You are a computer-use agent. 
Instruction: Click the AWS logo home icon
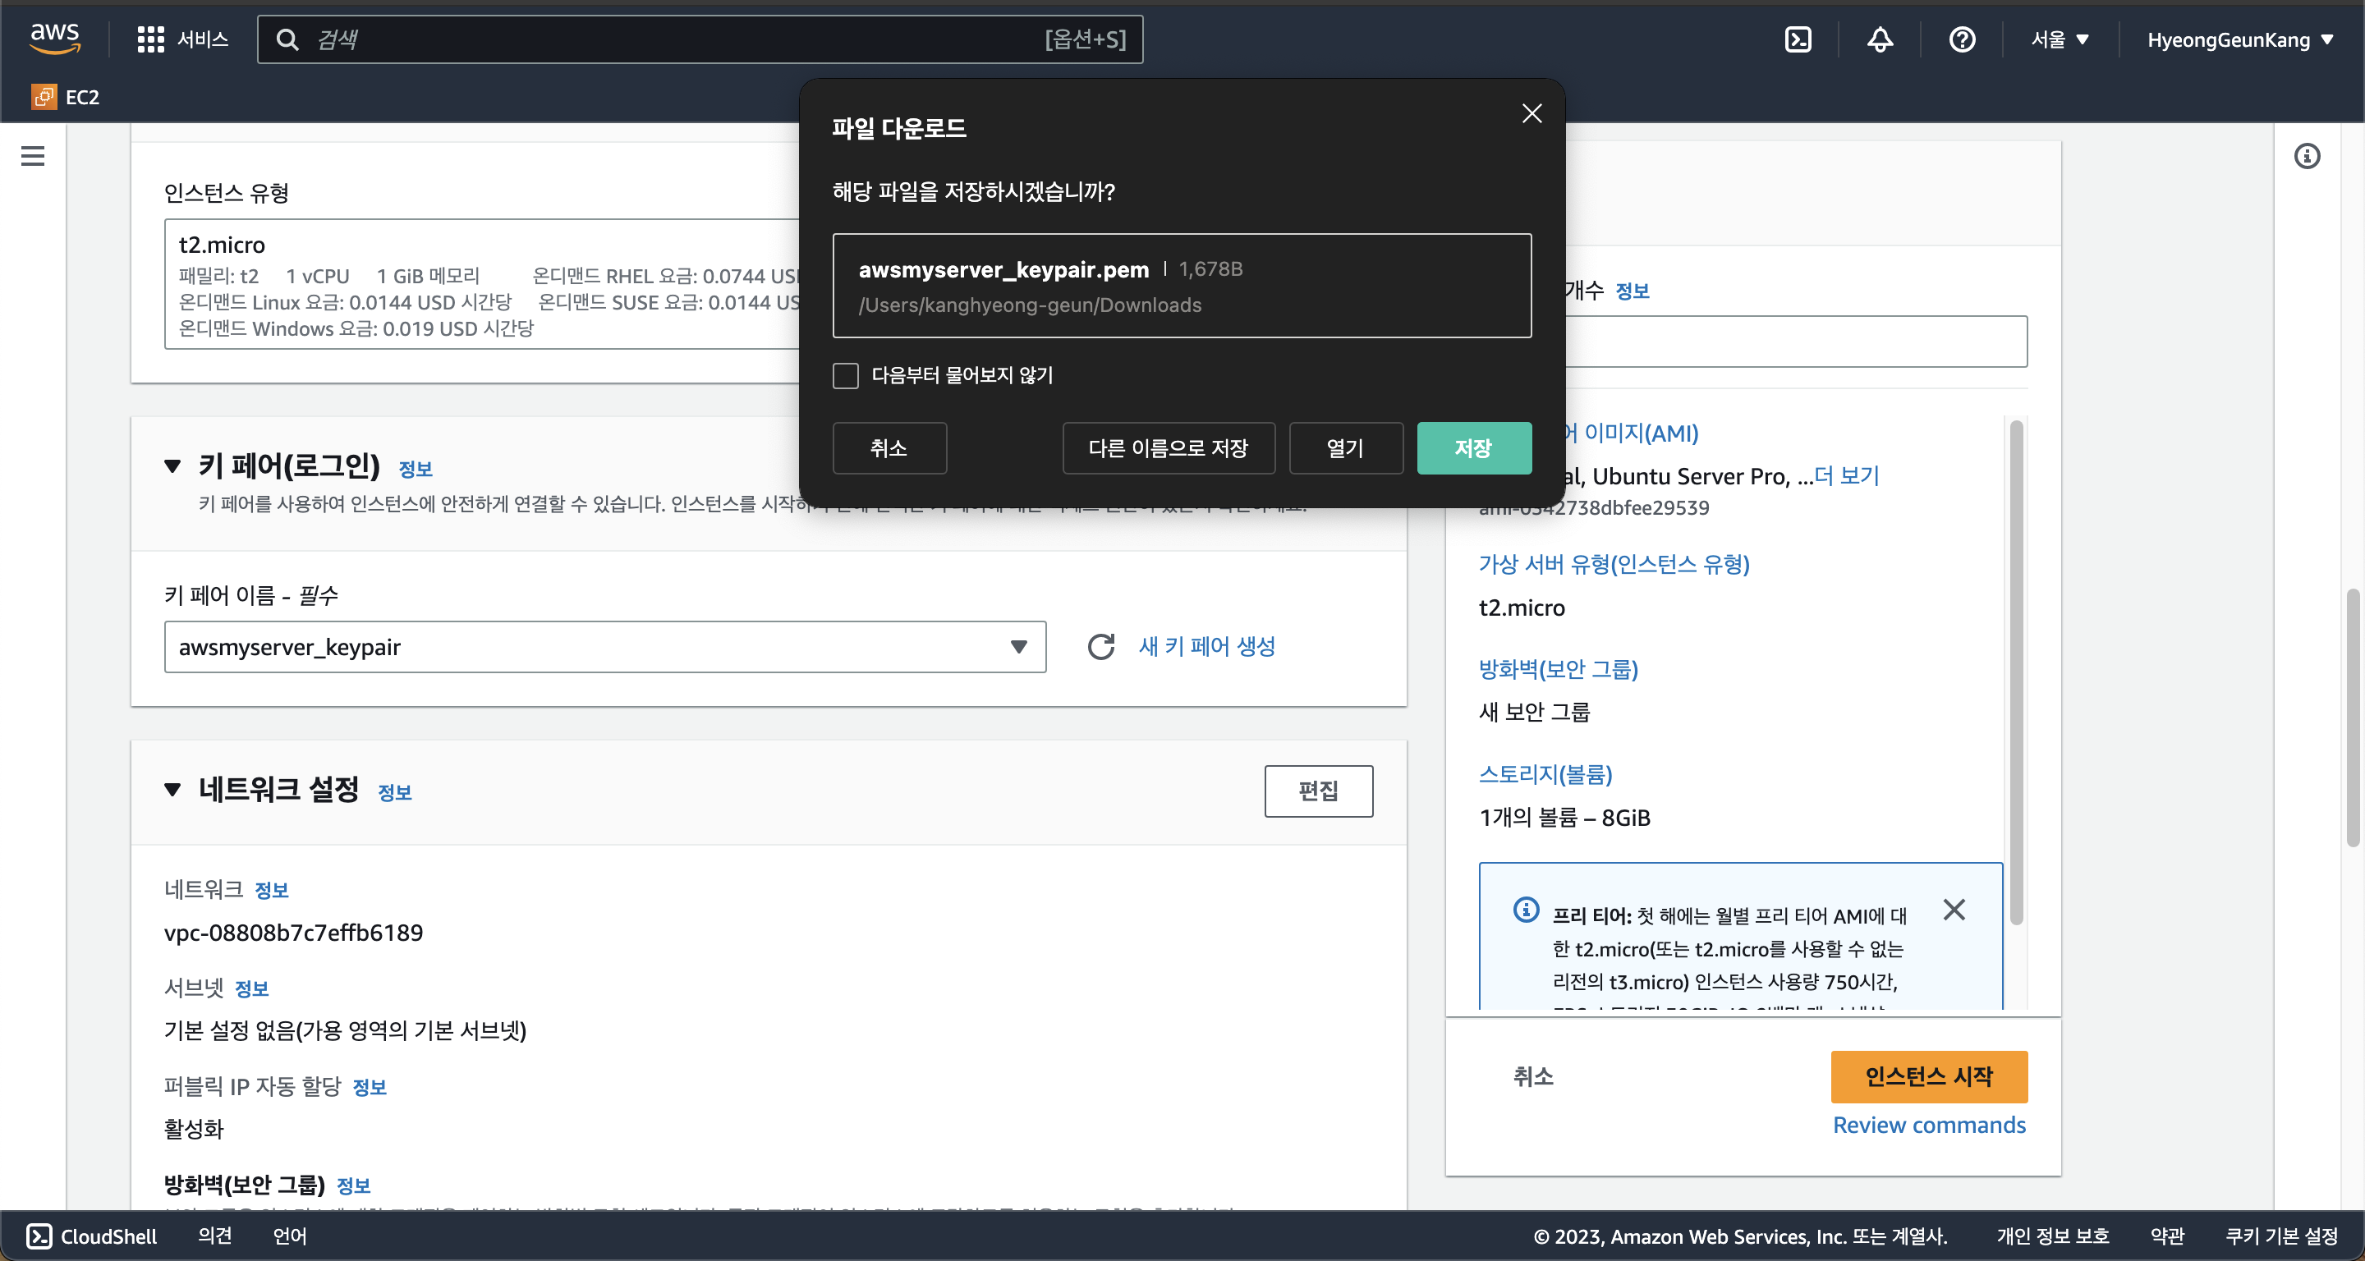[x=55, y=38]
